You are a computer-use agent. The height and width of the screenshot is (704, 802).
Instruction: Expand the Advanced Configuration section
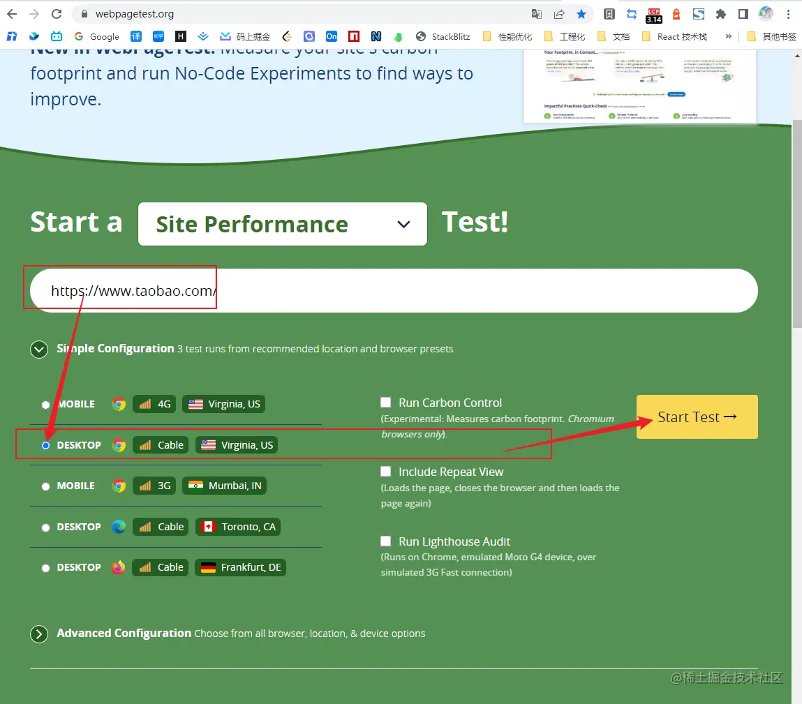coord(39,634)
